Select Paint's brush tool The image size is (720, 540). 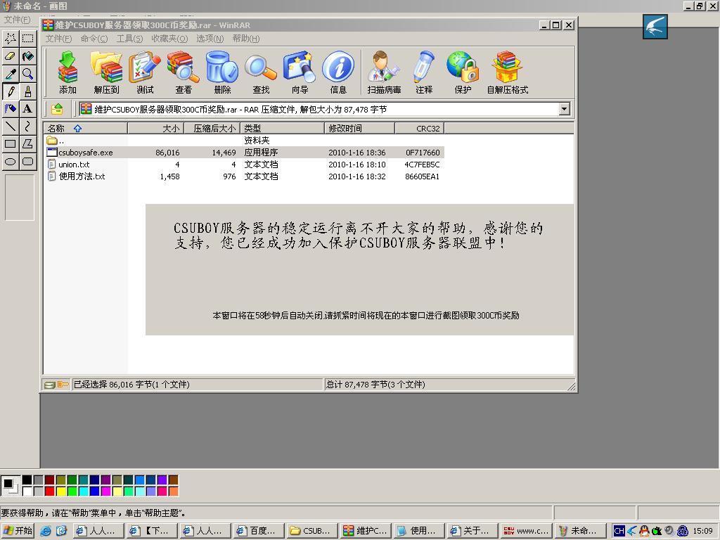(27, 91)
